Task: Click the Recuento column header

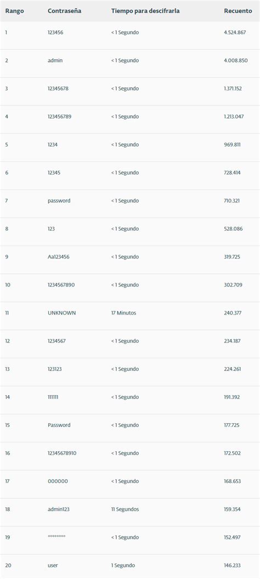Action: coord(238,11)
